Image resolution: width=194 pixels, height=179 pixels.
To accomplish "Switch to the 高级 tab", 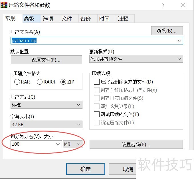I will click(x=29, y=19).
